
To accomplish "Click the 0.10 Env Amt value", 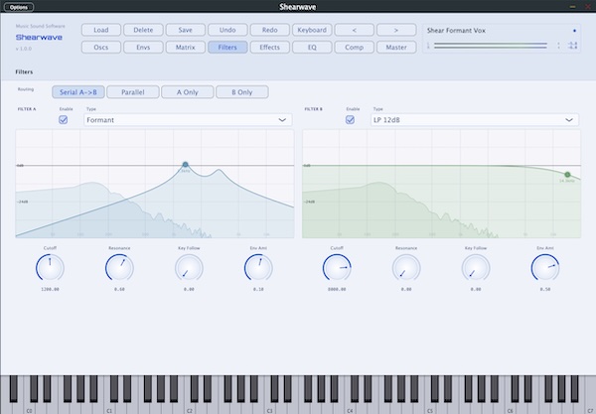I will pos(258,290).
